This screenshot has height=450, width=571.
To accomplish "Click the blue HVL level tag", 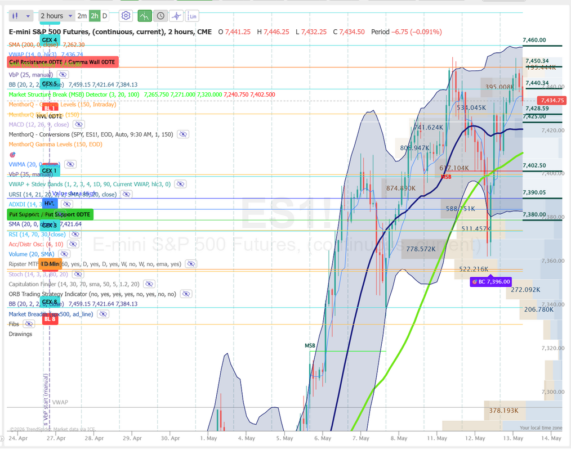I will coord(50,204).
